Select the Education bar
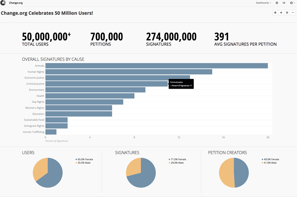Image resolution: width=297 pixels, height=197 pixels. click(x=79, y=114)
